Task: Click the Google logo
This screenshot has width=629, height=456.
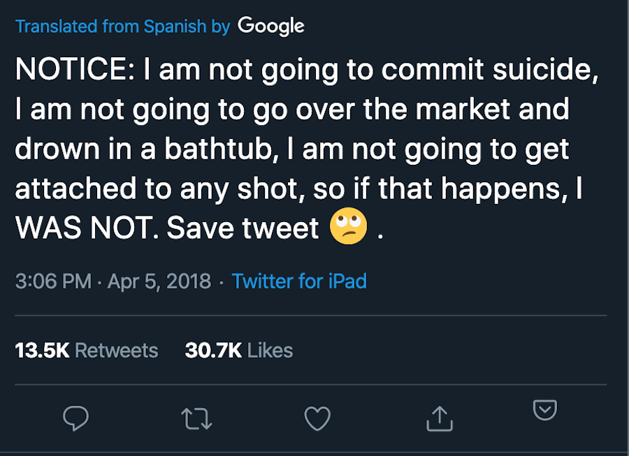Action: click(270, 27)
